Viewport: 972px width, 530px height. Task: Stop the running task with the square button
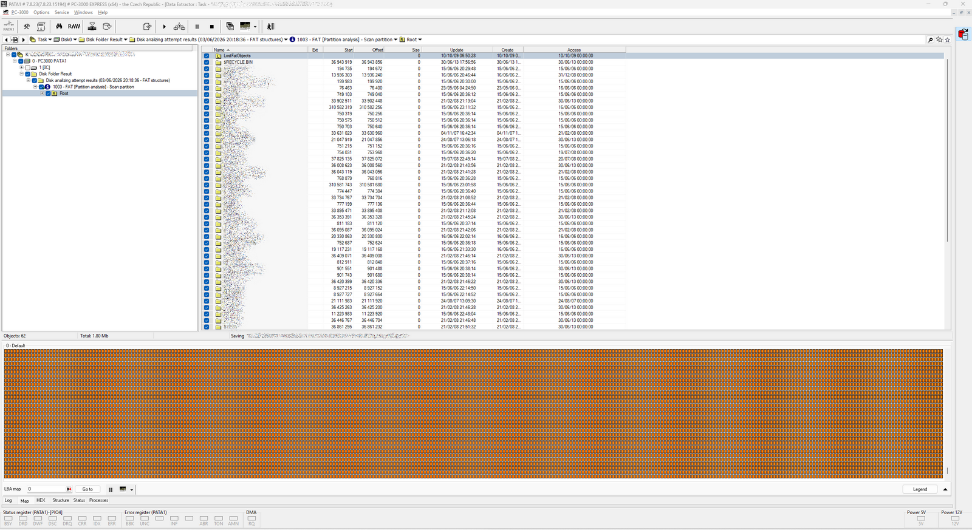[x=212, y=26]
